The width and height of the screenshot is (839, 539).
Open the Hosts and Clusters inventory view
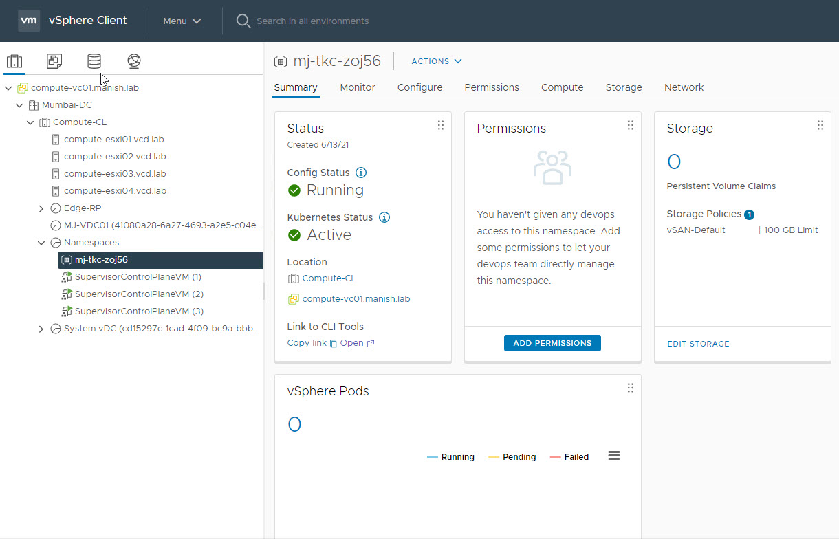point(14,61)
